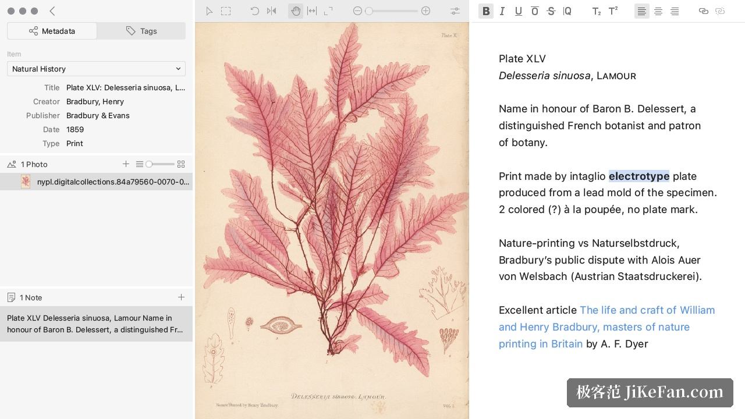Open the Bradbury nature printing article link
The height and width of the screenshot is (419, 745).
pyautogui.click(x=606, y=327)
